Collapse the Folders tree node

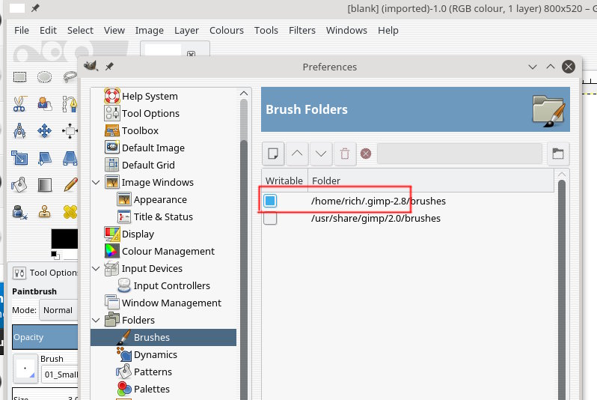[96, 320]
